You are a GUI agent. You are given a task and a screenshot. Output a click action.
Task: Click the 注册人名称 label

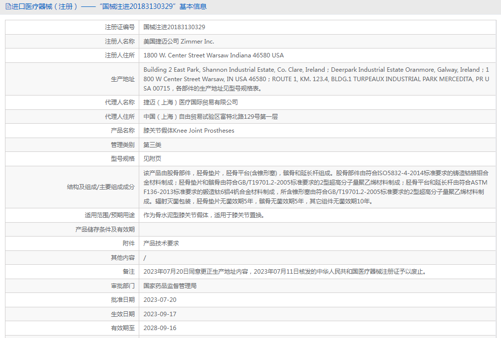point(120,41)
